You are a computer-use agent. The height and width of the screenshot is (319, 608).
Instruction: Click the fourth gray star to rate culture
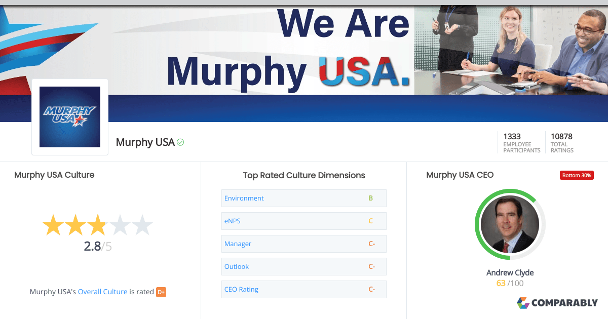pyautogui.click(x=121, y=225)
